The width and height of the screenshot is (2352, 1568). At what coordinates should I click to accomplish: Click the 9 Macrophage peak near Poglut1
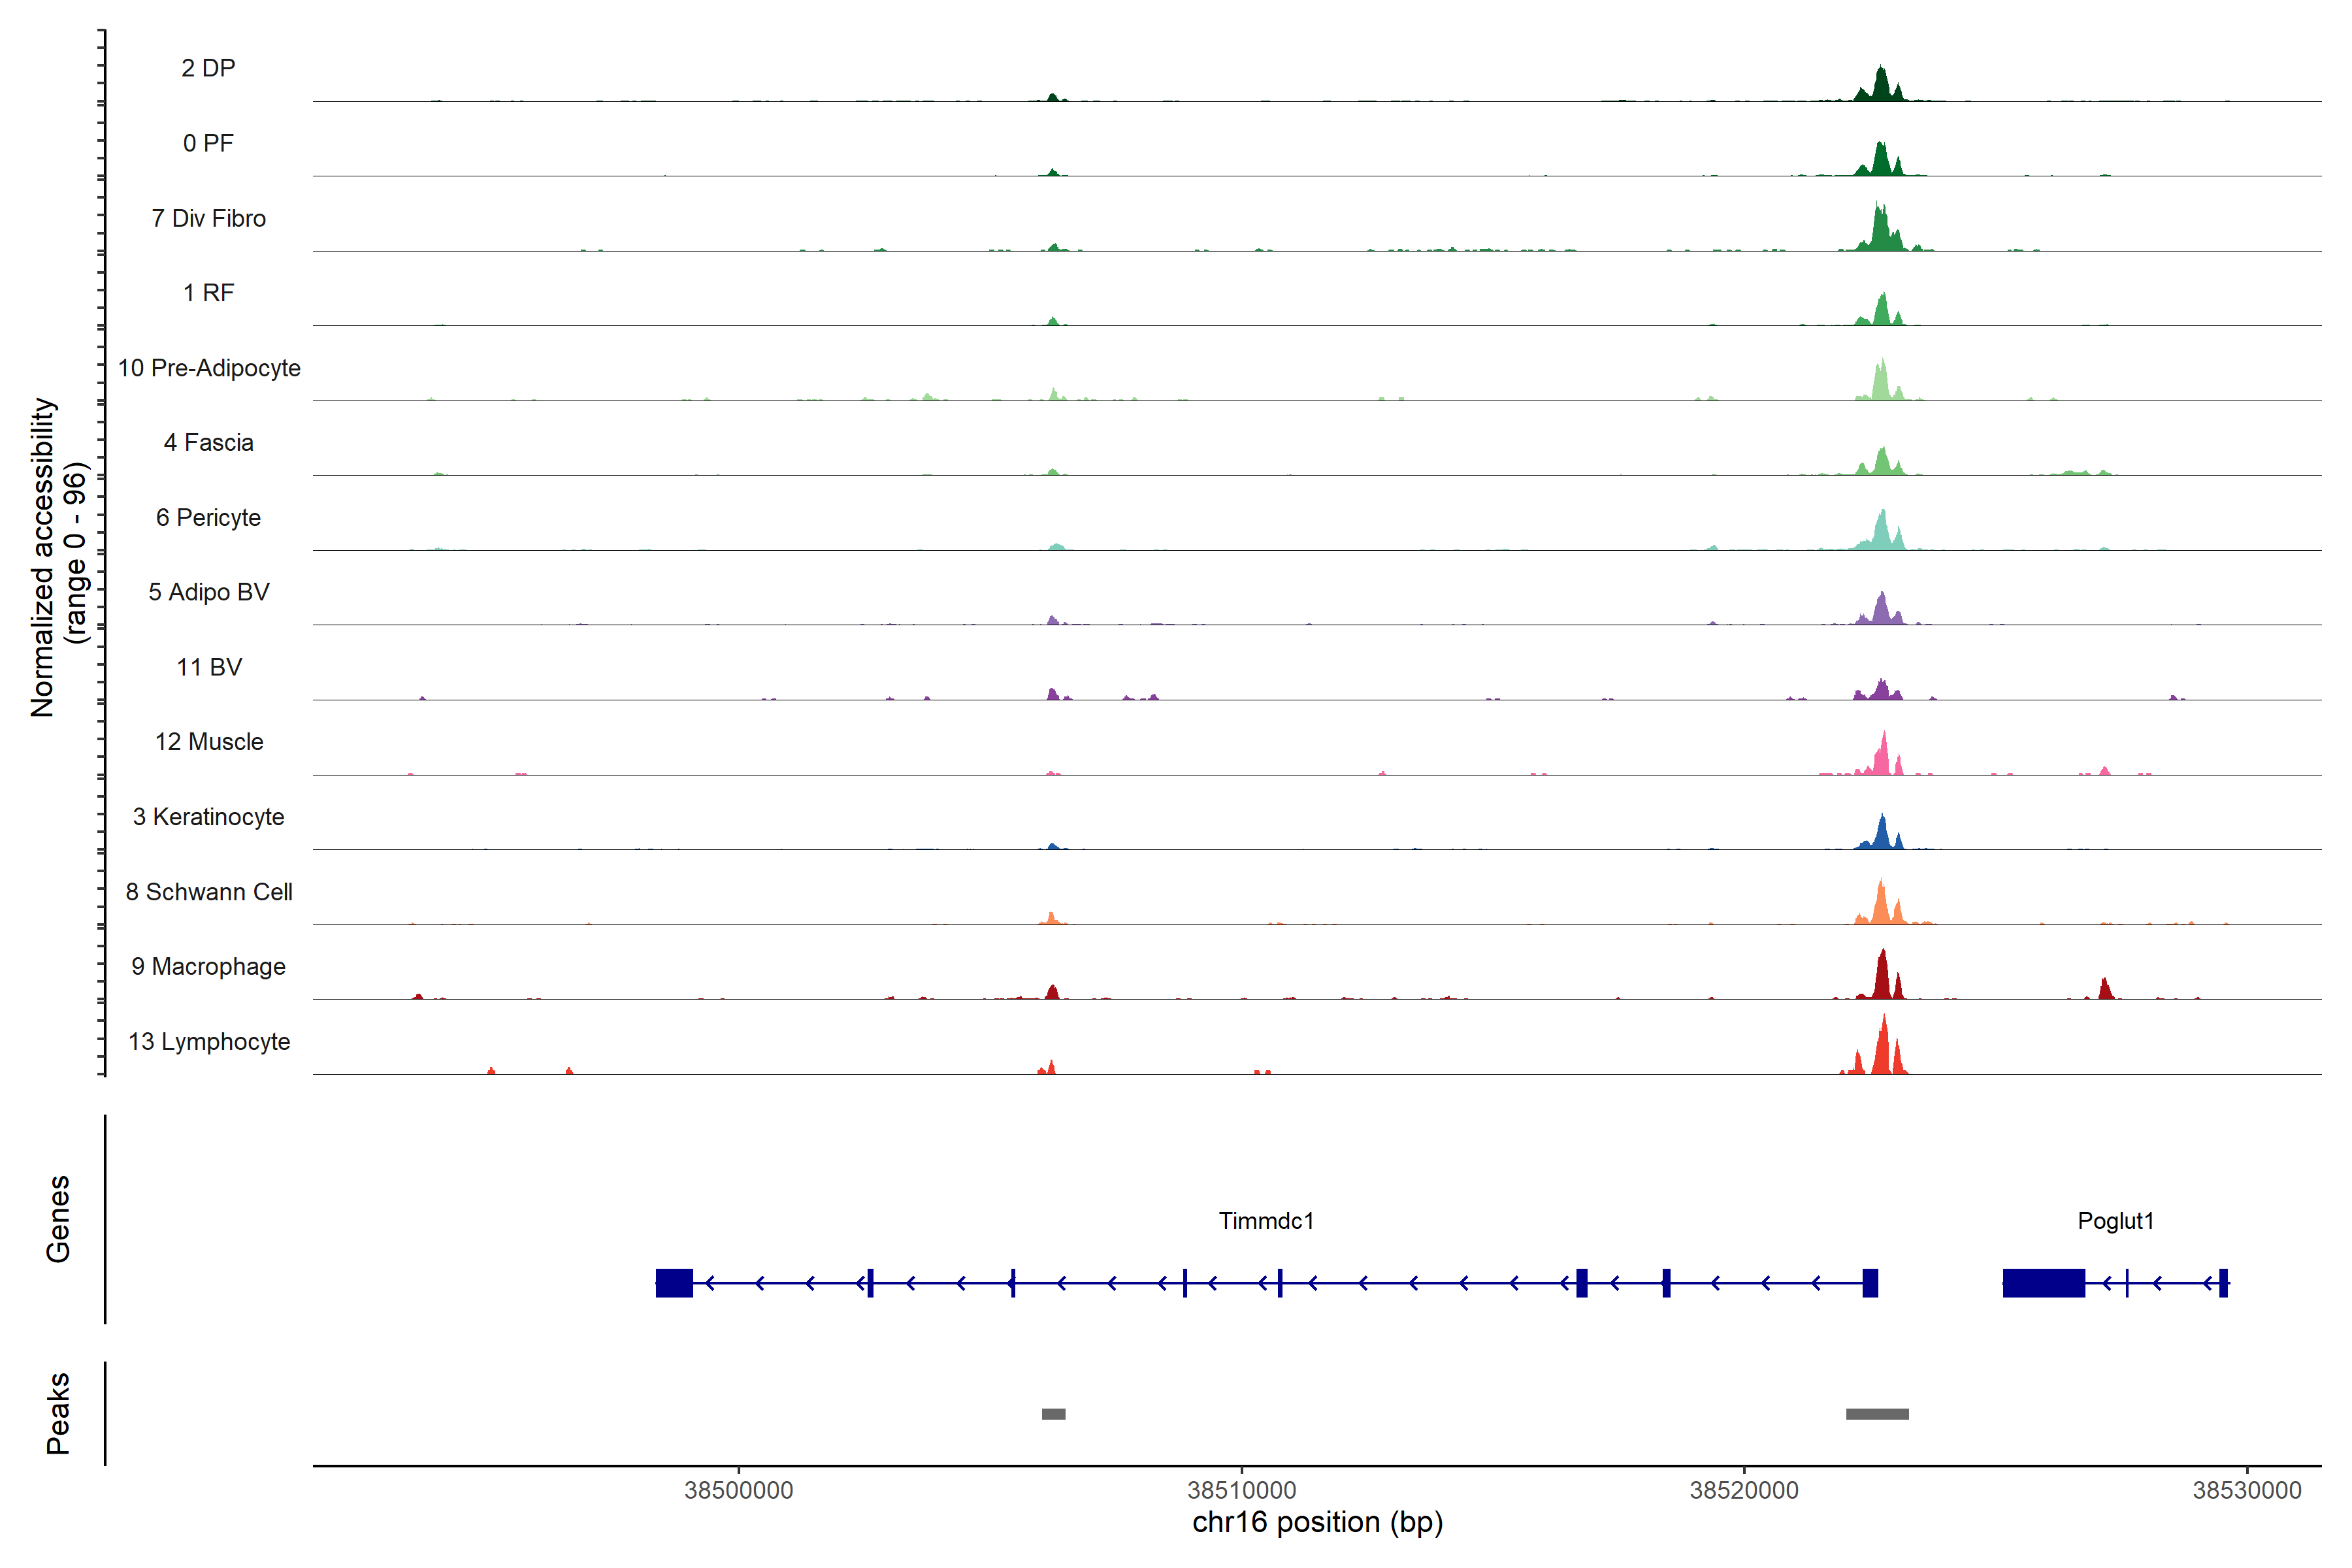[2105, 989]
